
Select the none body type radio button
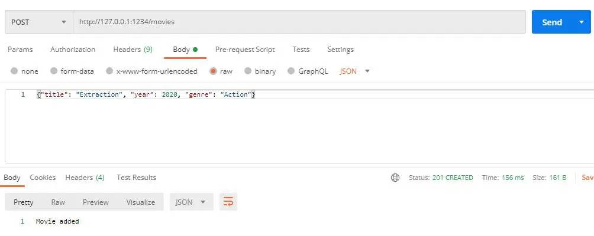point(14,71)
